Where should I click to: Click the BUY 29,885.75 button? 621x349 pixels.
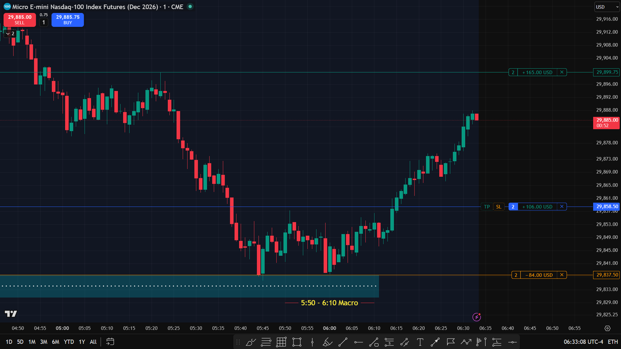pos(67,20)
